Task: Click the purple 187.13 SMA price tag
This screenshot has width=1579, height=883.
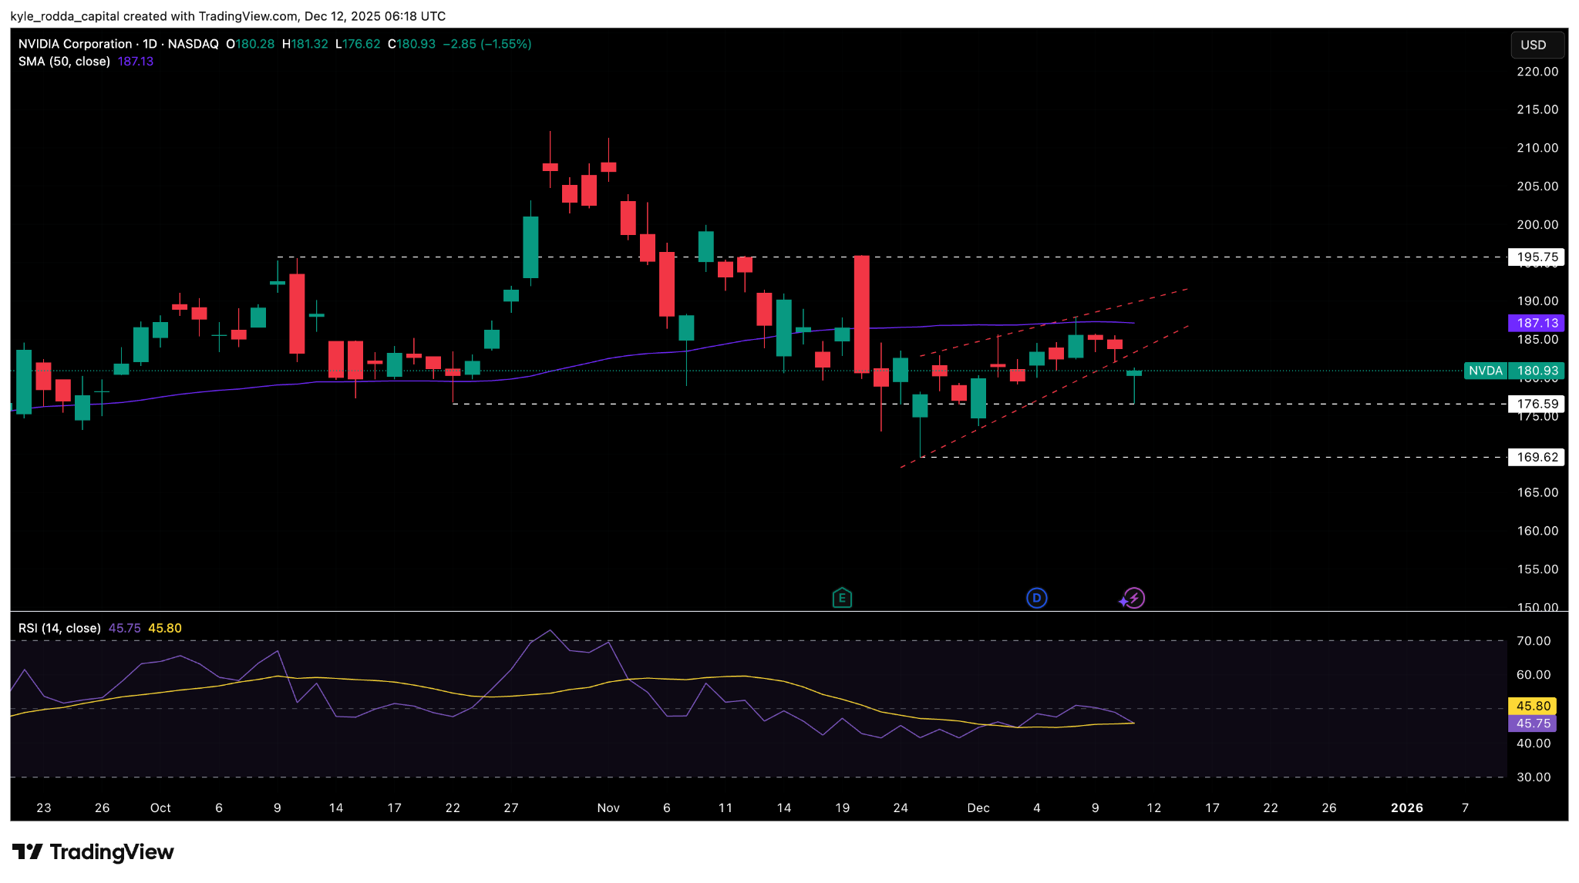Action: pyautogui.click(x=1537, y=323)
